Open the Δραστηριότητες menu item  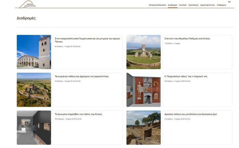click(208, 5)
